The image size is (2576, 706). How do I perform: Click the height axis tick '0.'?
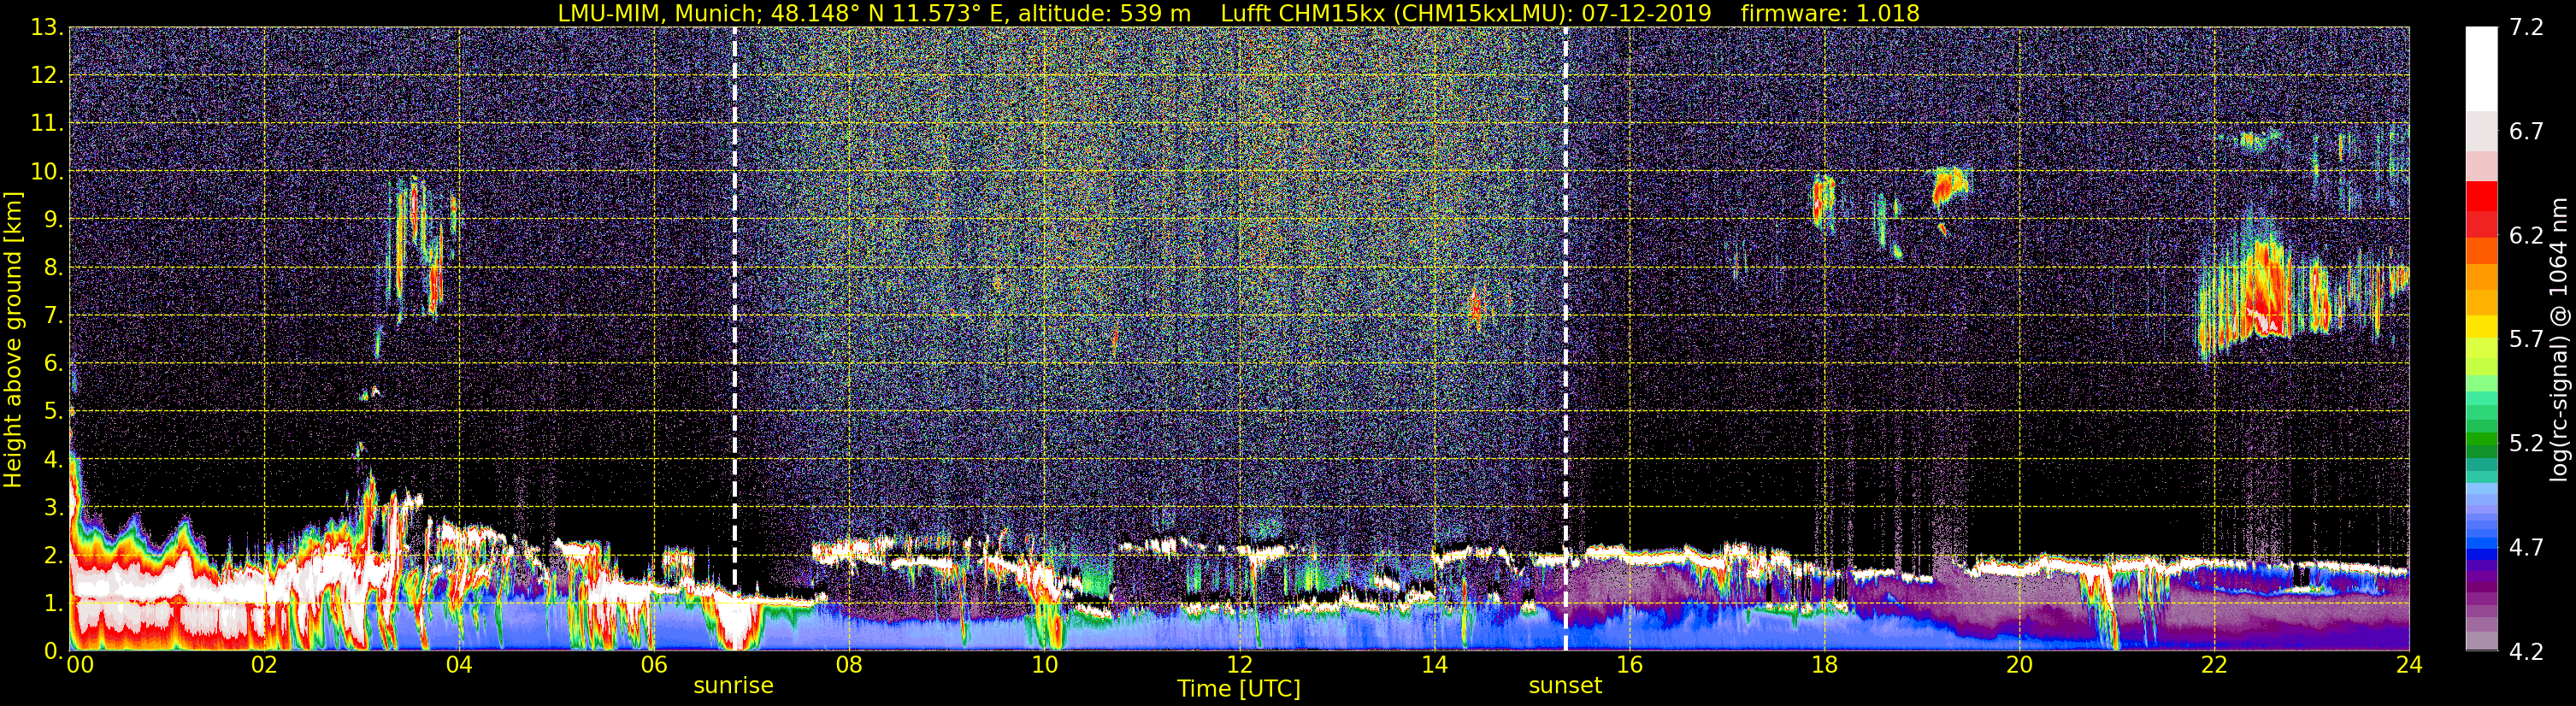(x=54, y=652)
